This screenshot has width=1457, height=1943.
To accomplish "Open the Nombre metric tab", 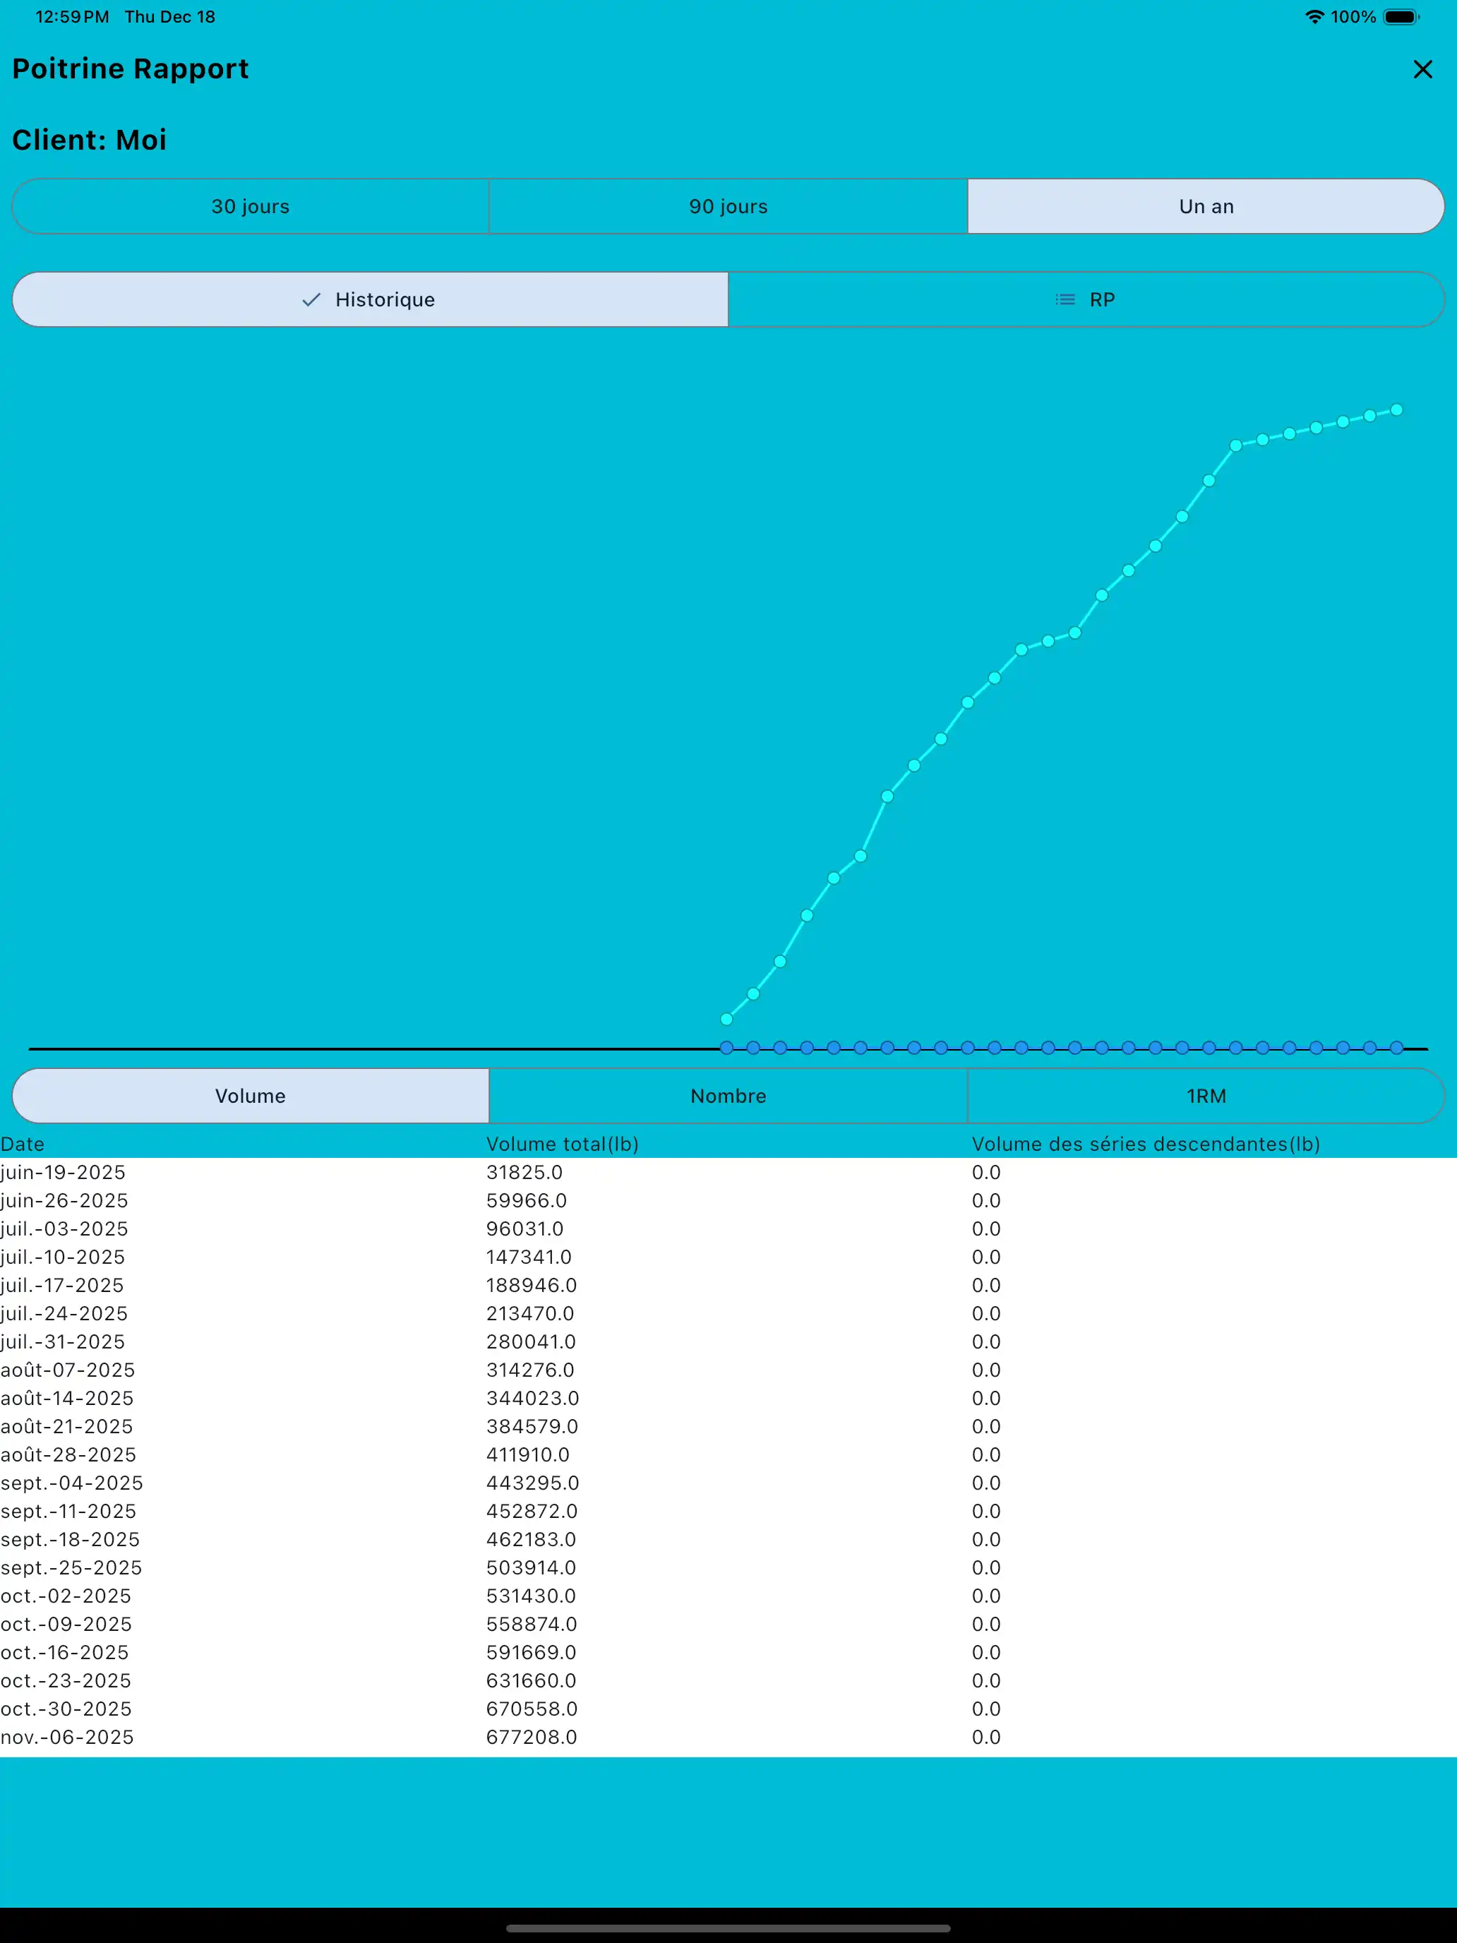I will coord(727,1095).
